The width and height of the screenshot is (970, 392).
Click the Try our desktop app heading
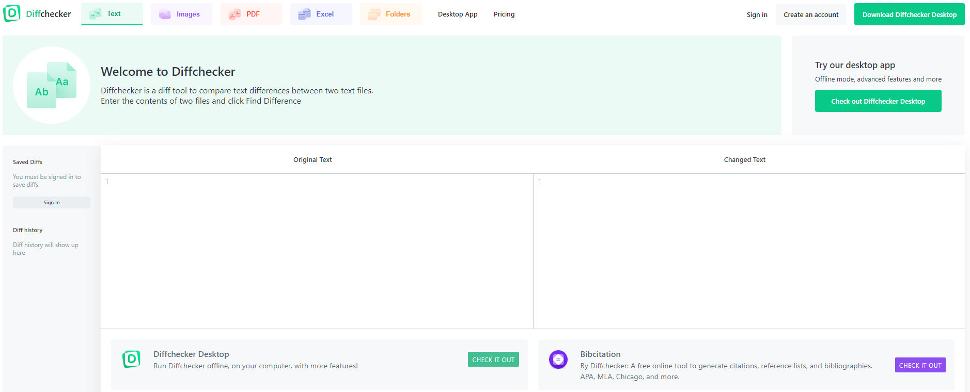pos(855,65)
